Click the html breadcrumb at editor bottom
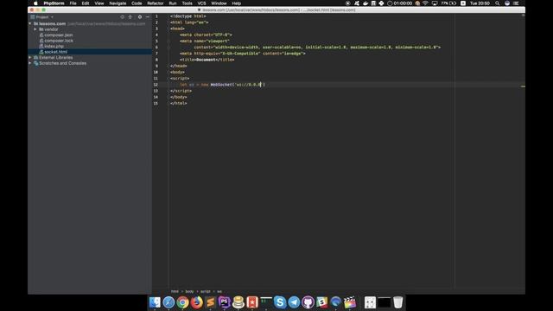Viewport: 553px width, 311px height. (175, 292)
